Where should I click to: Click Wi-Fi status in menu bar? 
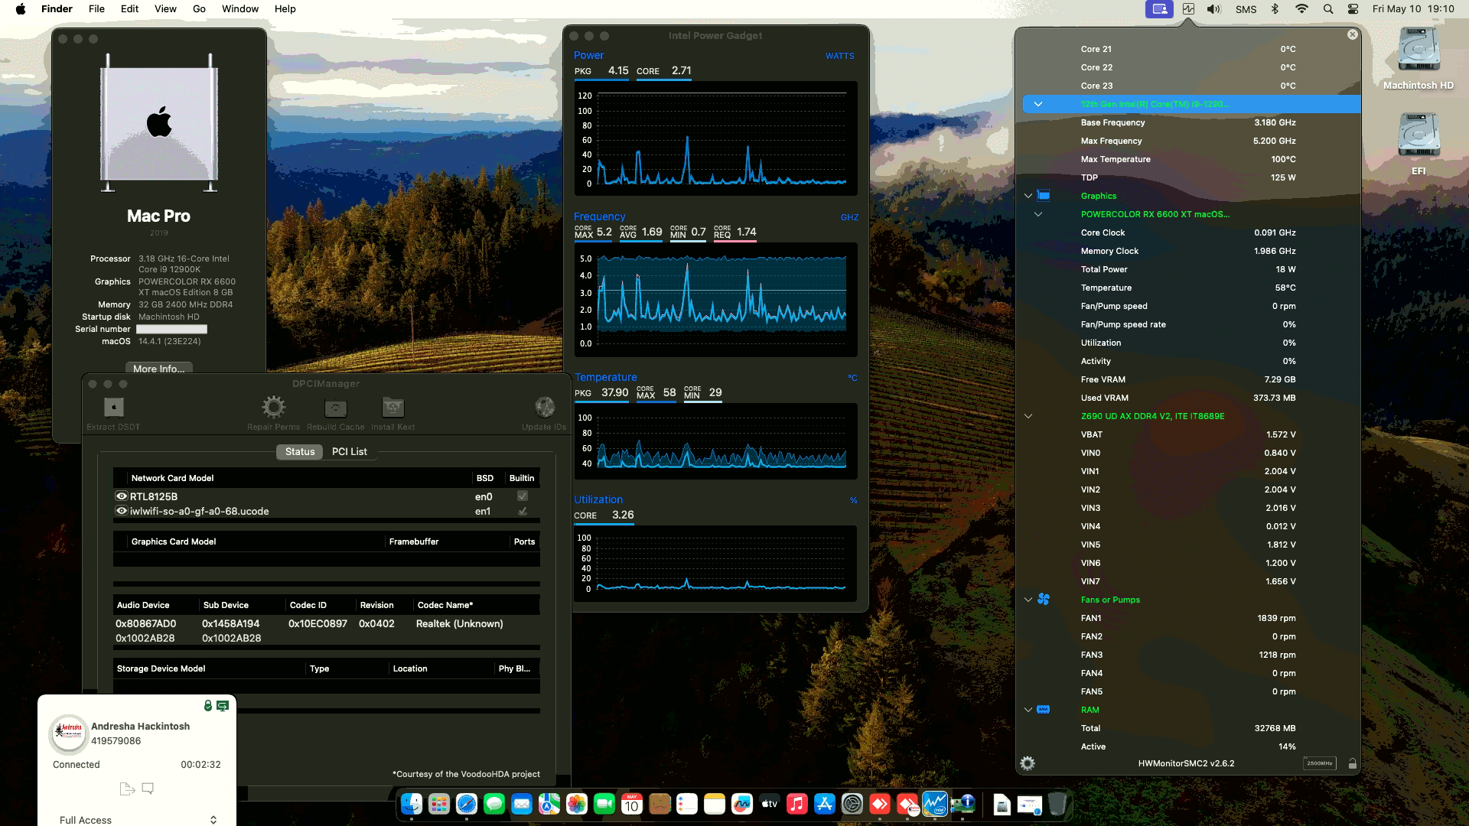pos(1301,9)
